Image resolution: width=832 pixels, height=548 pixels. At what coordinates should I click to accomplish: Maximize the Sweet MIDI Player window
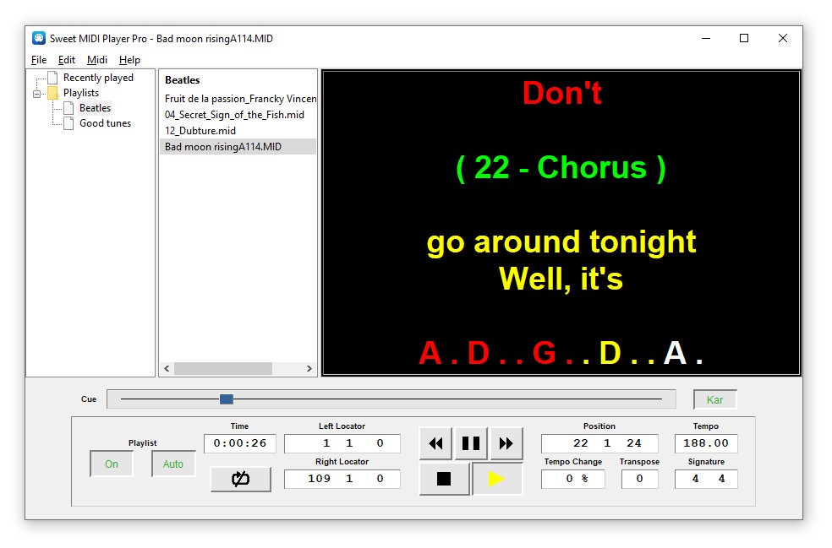744,38
